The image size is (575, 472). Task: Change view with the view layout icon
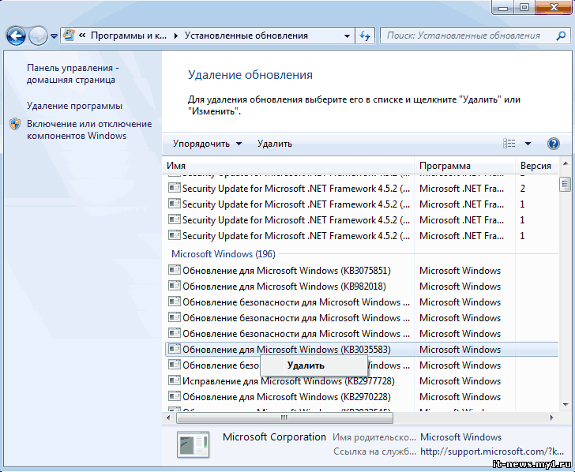[x=509, y=144]
